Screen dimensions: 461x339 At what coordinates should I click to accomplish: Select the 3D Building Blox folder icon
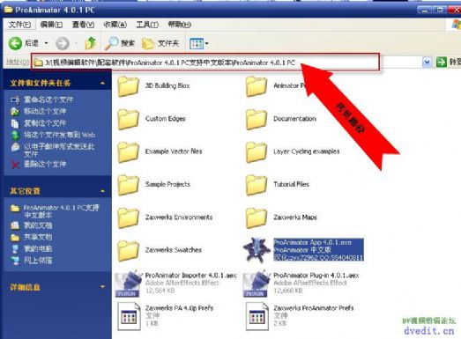pyautogui.click(x=128, y=86)
